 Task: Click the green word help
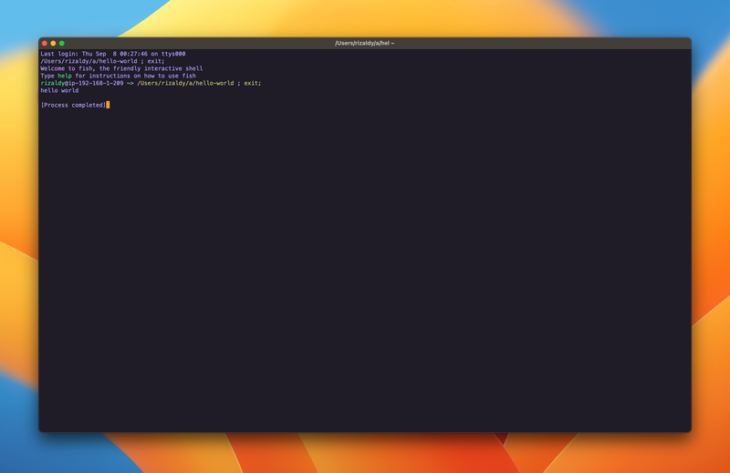pos(64,76)
